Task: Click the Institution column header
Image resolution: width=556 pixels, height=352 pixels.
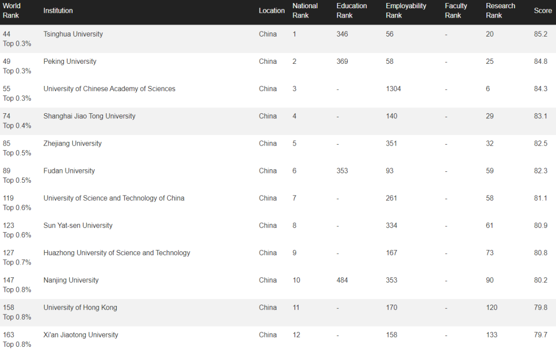Action: [58, 11]
